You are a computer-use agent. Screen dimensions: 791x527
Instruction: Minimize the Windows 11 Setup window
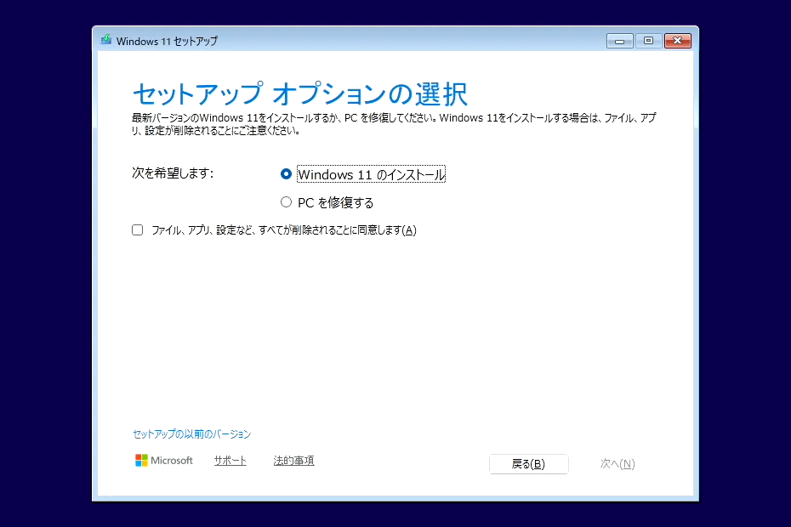[x=619, y=40]
